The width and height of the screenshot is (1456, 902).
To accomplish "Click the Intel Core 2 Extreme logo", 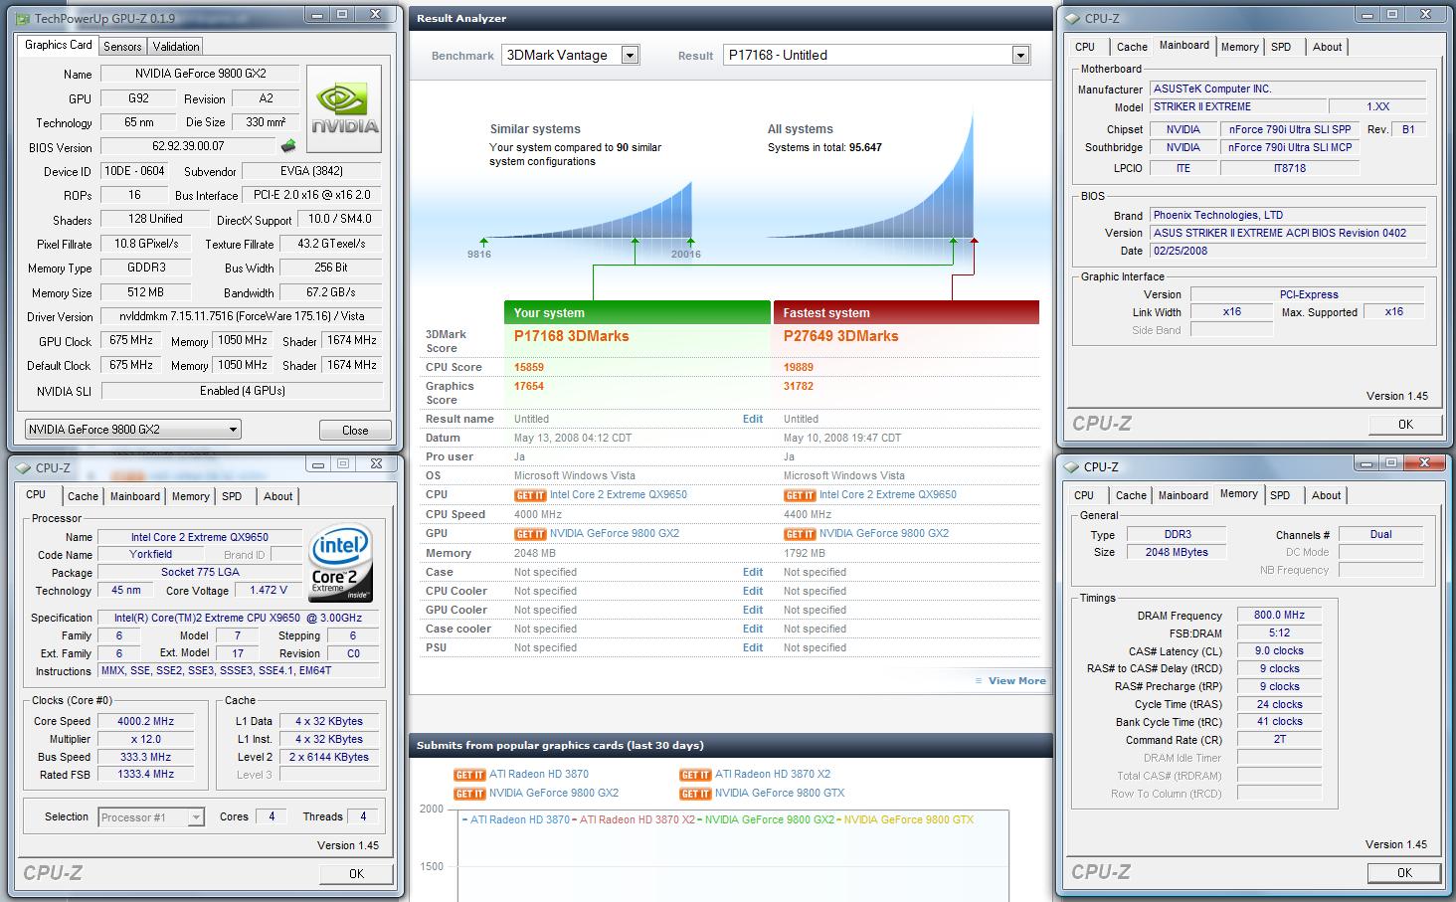I will (x=341, y=563).
